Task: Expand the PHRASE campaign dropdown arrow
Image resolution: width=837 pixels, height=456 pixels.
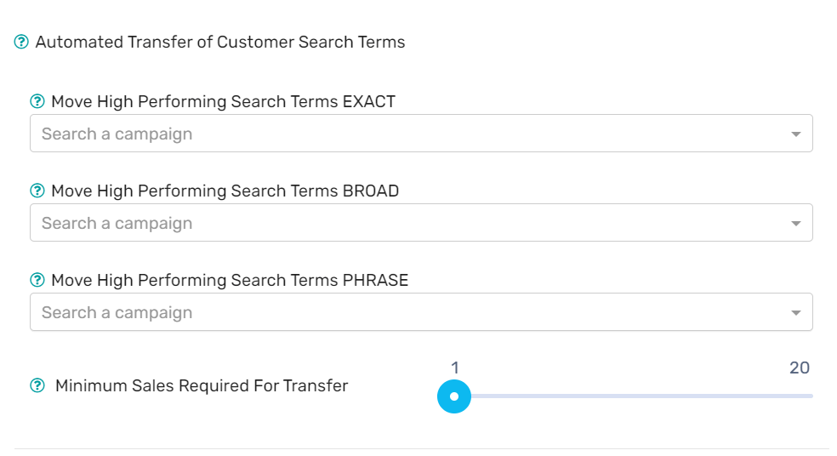Action: 795,312
